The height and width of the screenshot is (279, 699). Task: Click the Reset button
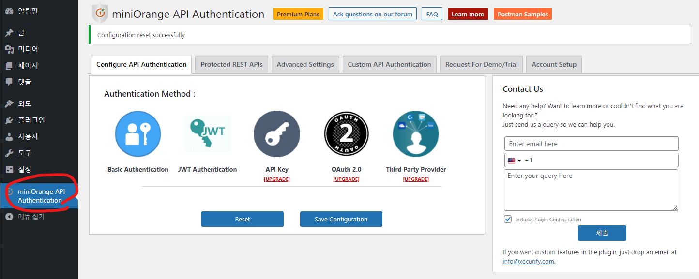pos(243,219)
